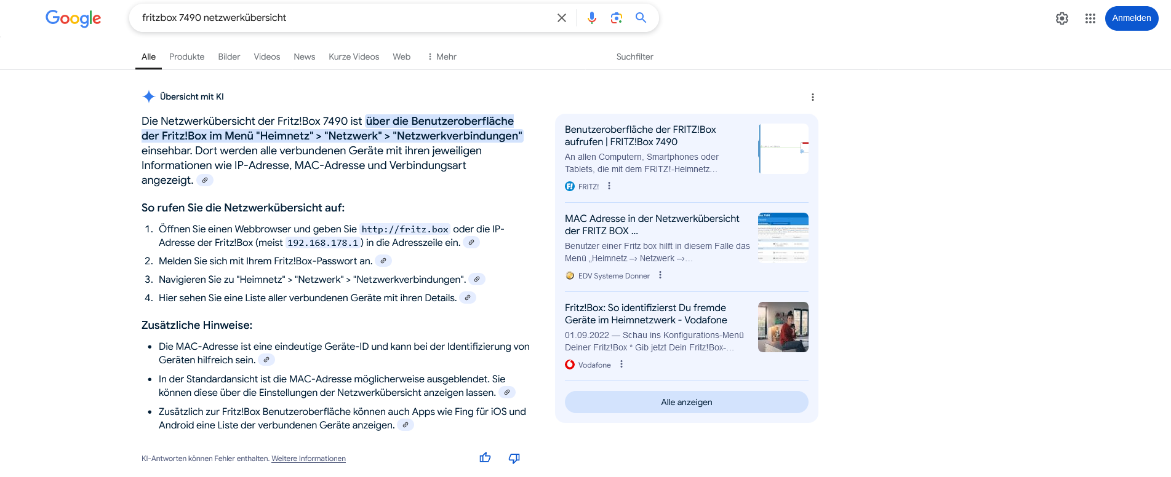Clear the search field with X icon
Screen dimensions: 1171x477
tap(562, 18)
